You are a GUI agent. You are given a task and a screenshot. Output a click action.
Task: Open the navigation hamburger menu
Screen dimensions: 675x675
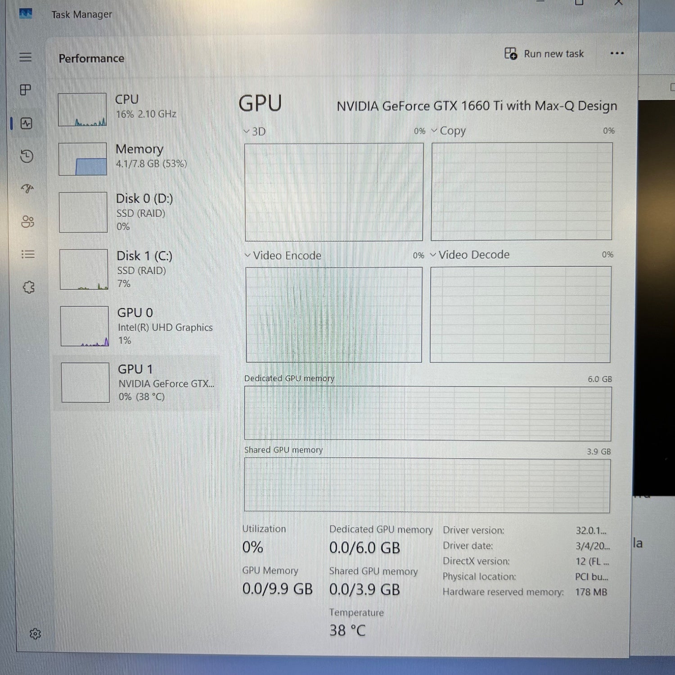26,57
